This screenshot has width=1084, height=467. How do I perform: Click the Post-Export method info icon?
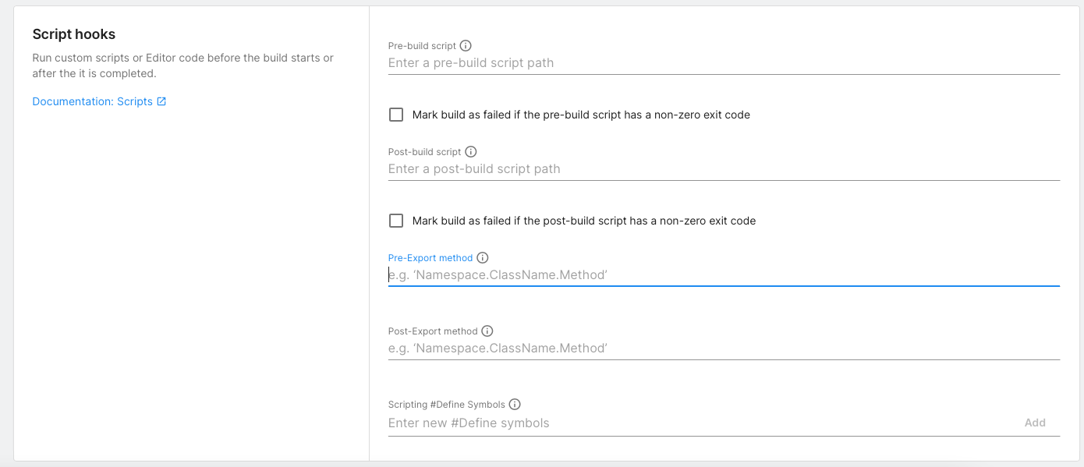[487, 331]
